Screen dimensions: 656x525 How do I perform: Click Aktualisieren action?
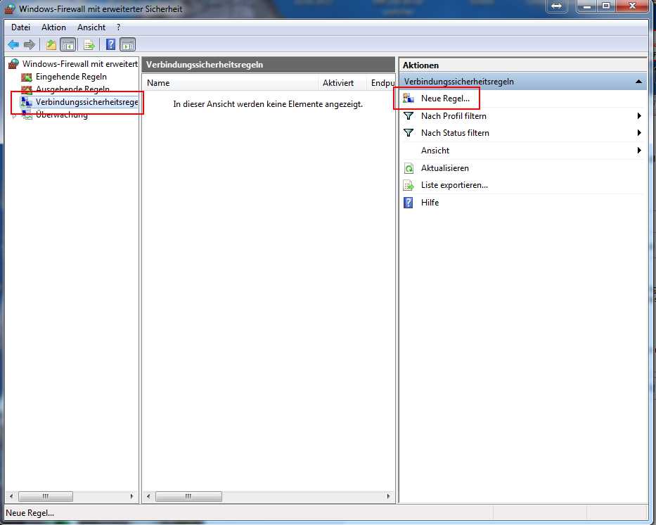pyautogui.click(x=445, y=168)
